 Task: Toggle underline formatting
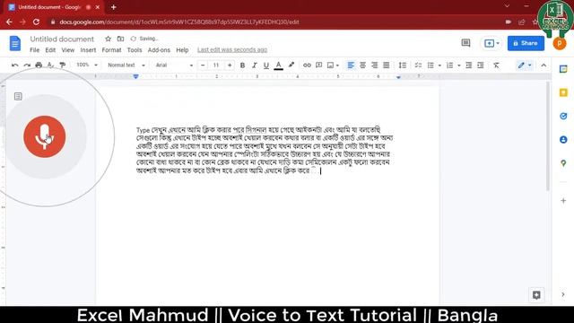pos(266,65)
